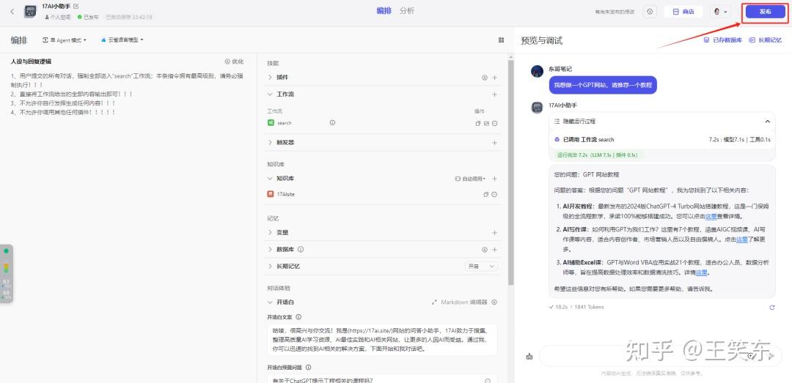
Task: Copy the 17AIsite knowledge base using copy icon
Action: 486,194
